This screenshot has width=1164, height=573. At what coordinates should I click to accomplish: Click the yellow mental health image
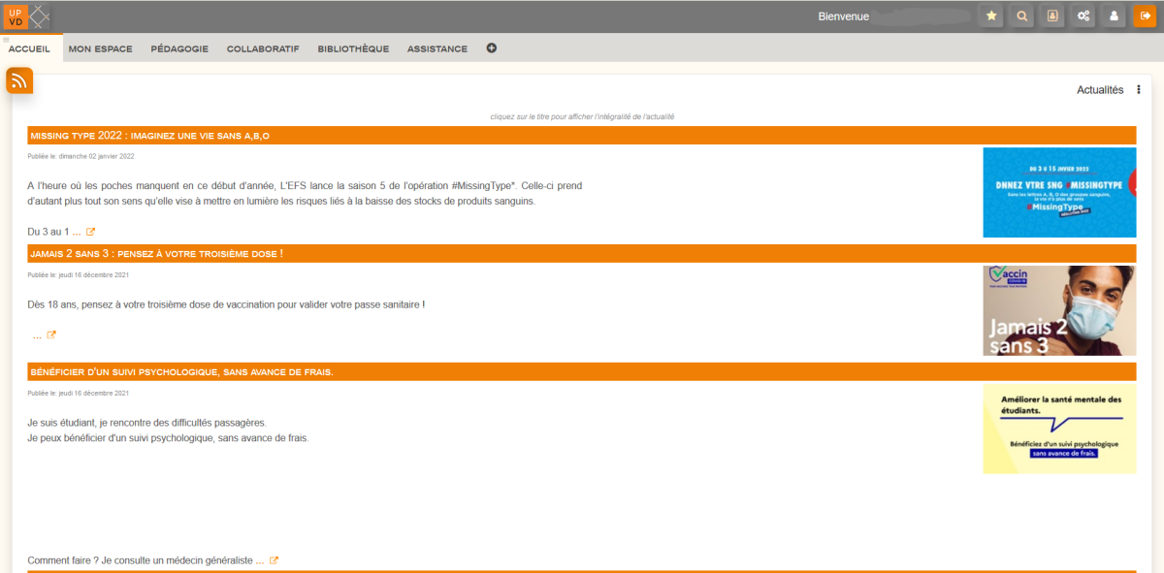point(1059,429)
